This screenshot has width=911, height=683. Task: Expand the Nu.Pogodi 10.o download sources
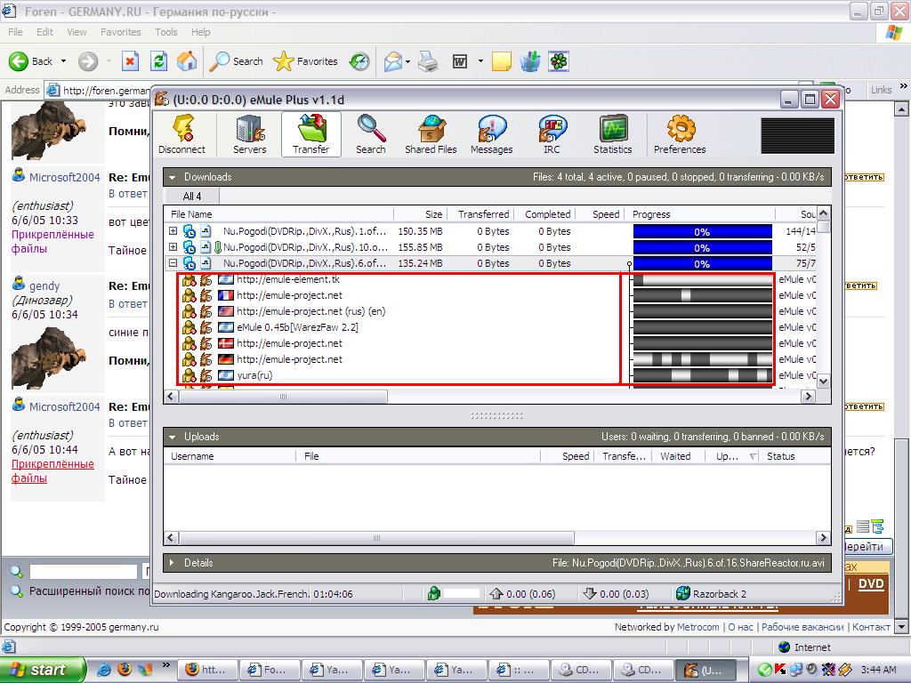point(173,247)
